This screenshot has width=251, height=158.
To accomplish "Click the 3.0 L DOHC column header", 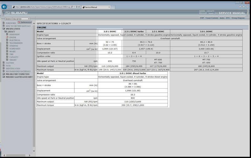I will coord(206,31).
